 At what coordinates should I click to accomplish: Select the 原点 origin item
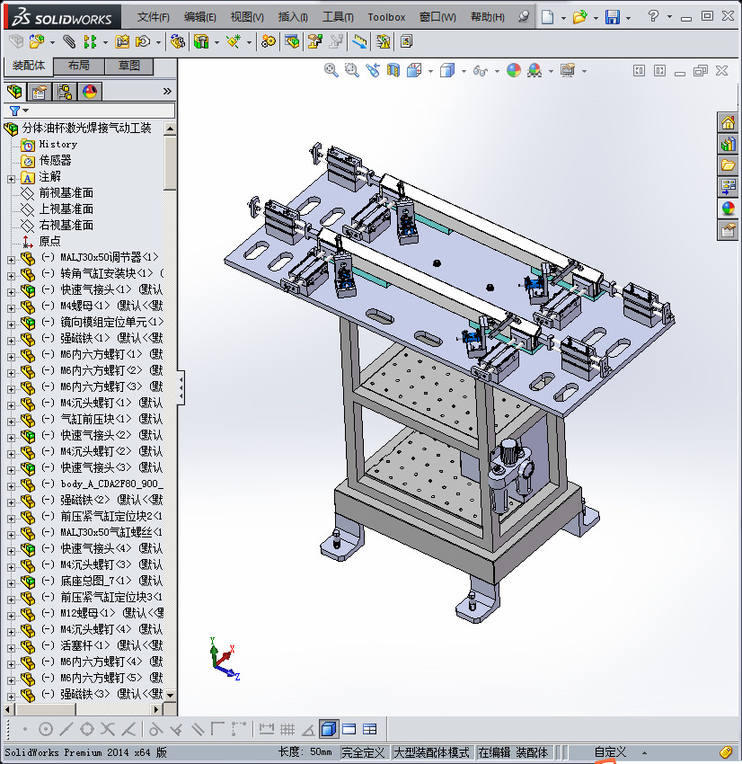coord(49,241)
